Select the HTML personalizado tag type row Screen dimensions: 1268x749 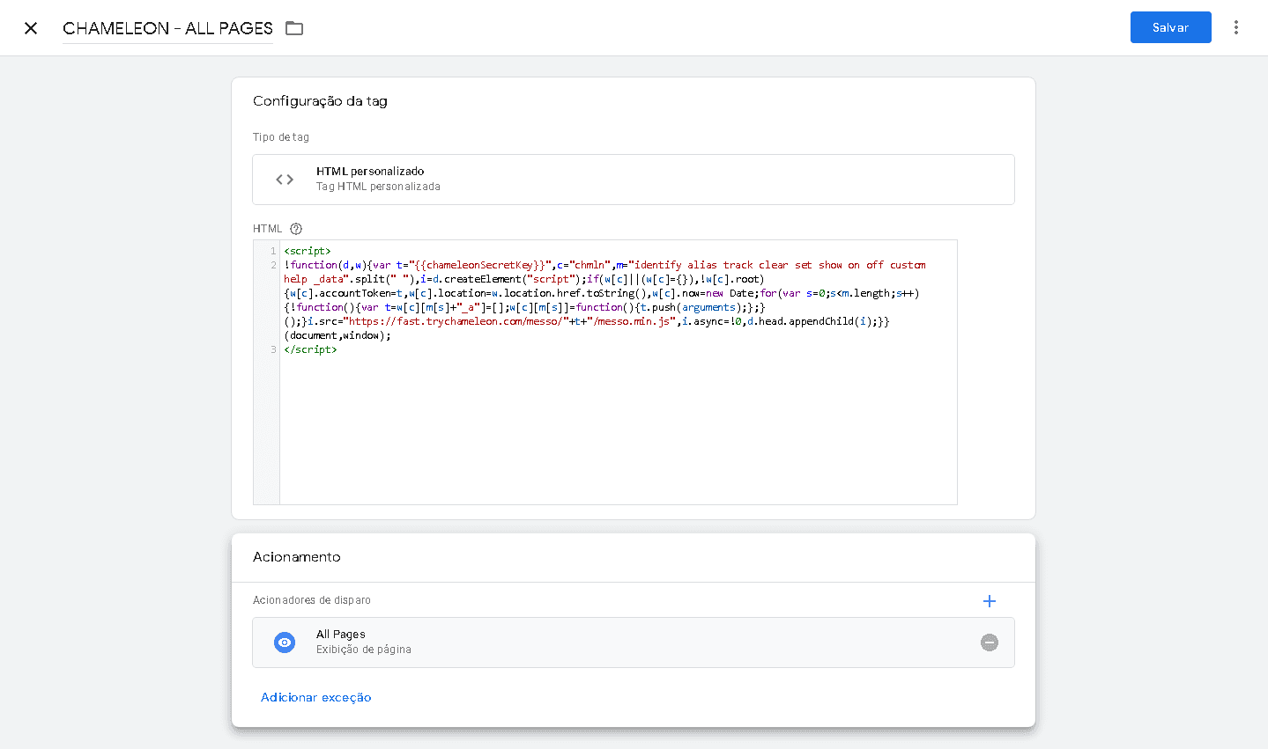pyautogui.click(x=633, y=180)
